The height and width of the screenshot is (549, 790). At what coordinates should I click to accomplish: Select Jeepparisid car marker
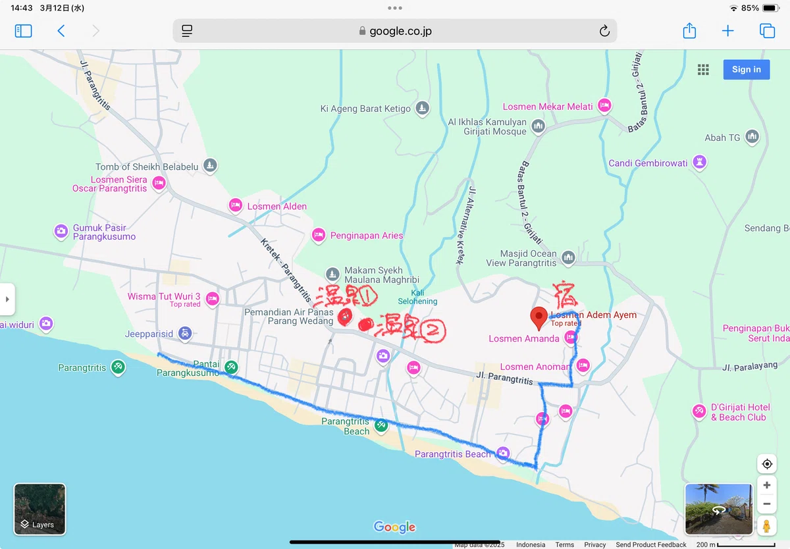tap(186, 334)
